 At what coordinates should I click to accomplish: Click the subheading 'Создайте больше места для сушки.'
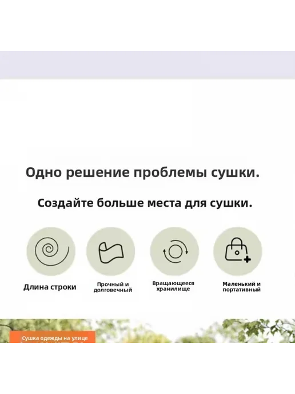coord(145,203)
